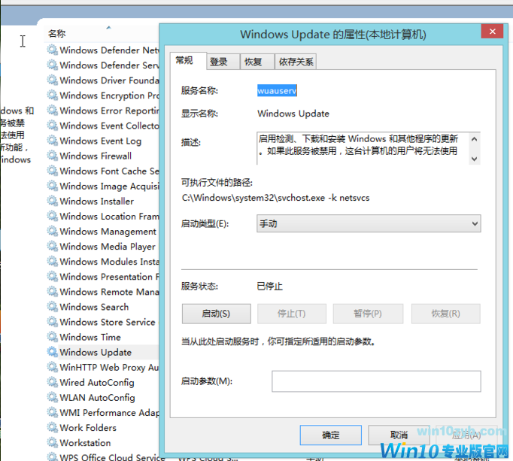Click the gear icon beside Windows Event Collector
This screenshot has width=513, height=461.
point(52,126)
